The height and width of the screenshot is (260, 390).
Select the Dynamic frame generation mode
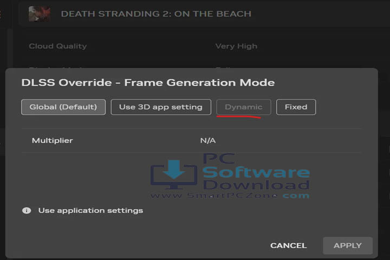click(x=244, y=107)
